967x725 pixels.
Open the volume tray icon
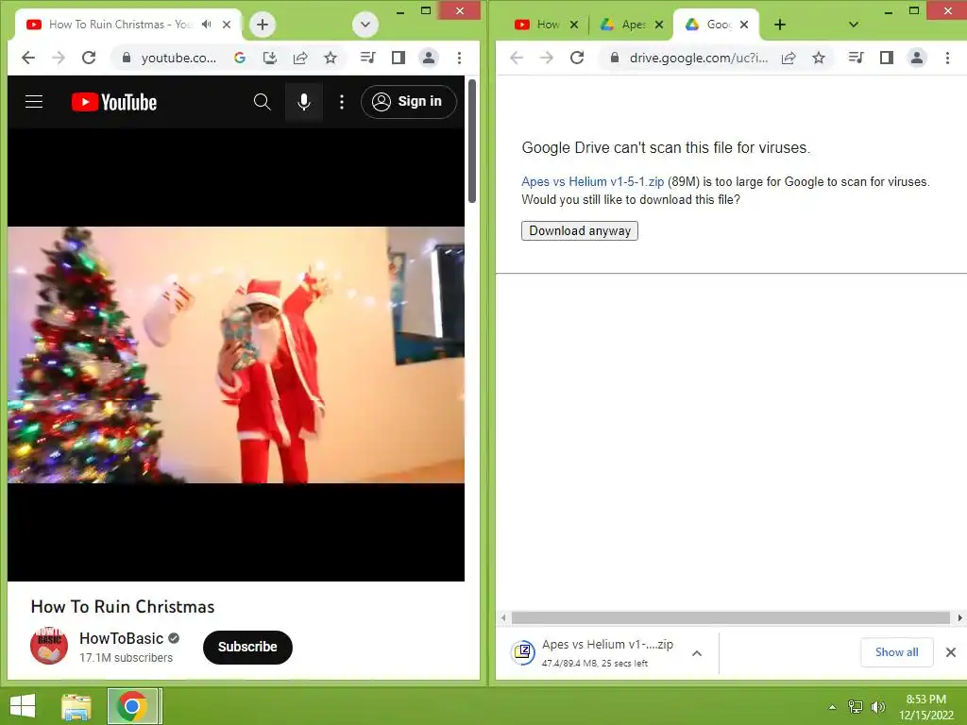coord(877,707)
